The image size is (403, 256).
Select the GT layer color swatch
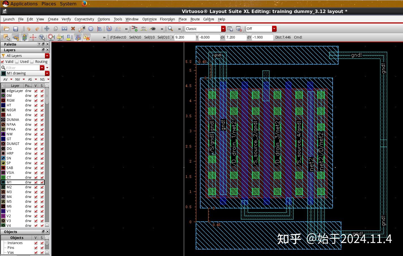pos(3,139)
